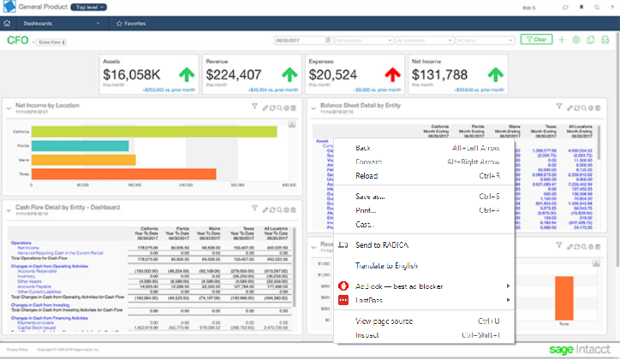Click the green Clear filter button
Screen dimensions: 620x359
(536, 39)
